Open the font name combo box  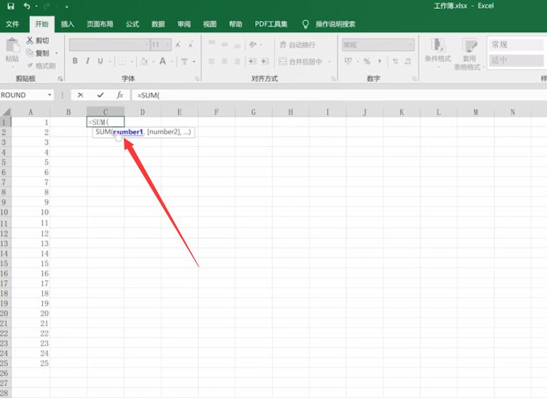click(109, 45)
